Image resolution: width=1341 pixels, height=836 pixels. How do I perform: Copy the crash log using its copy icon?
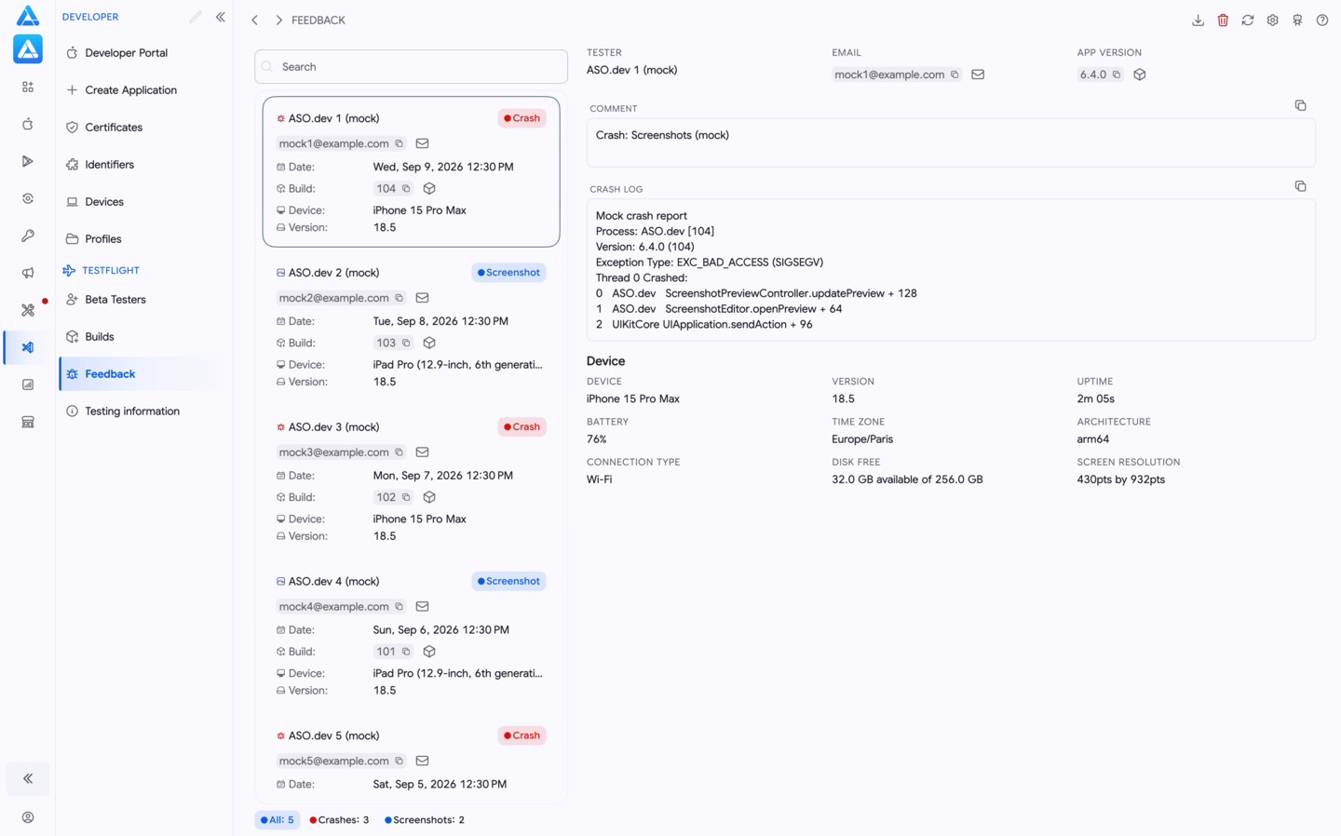tap(1301, 186)
